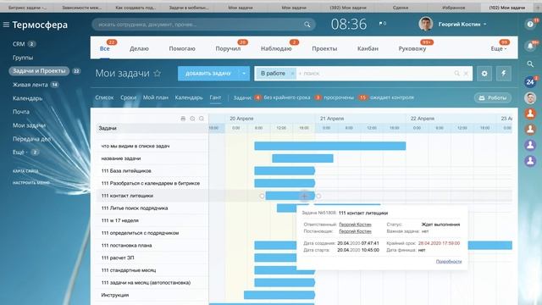The image size is (542, 305).
Task: Switch to the Сделки browser tab
Action: pyautogui.click(x=401, y=8)
